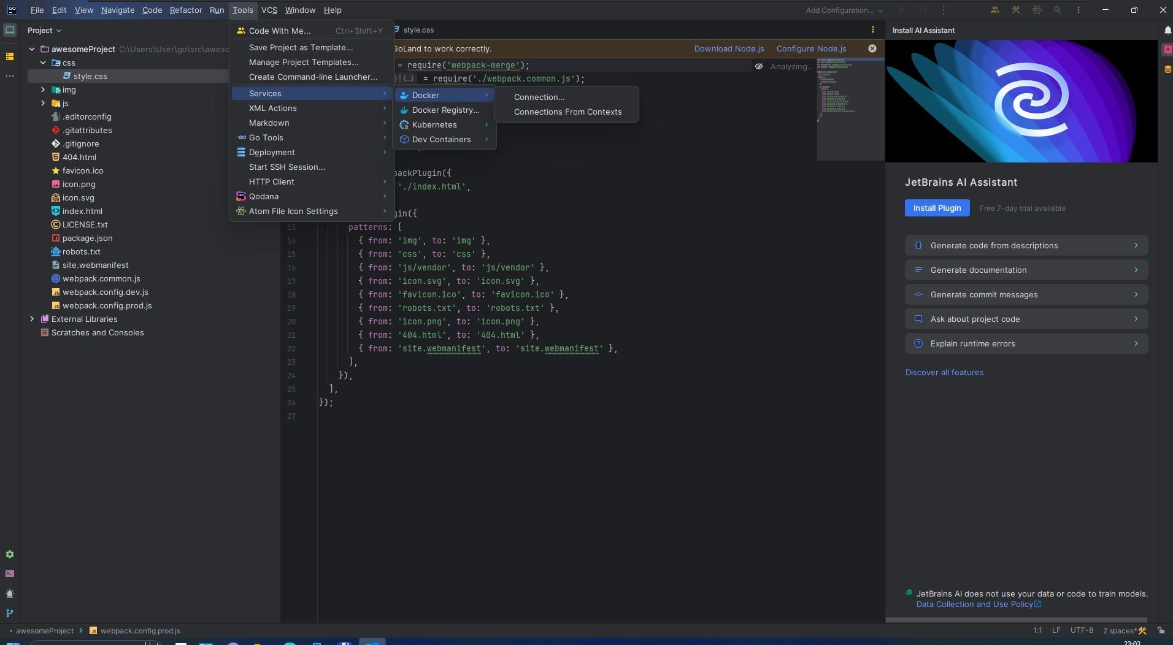1173x645 pixels.
Task: Open the Terminal tool window icon
Action: [x=9, y=574]
